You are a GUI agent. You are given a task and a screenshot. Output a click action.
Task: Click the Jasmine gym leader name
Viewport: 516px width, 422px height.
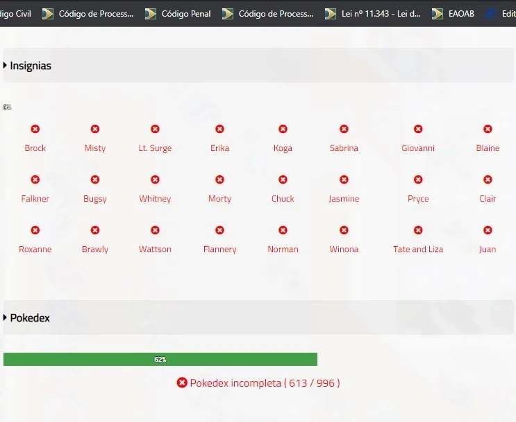pos(344,199)
